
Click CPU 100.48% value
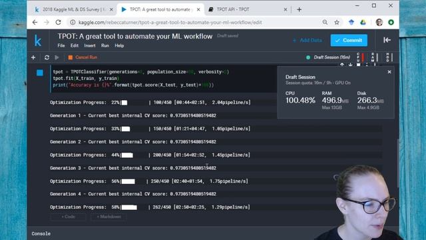[300, 101]
